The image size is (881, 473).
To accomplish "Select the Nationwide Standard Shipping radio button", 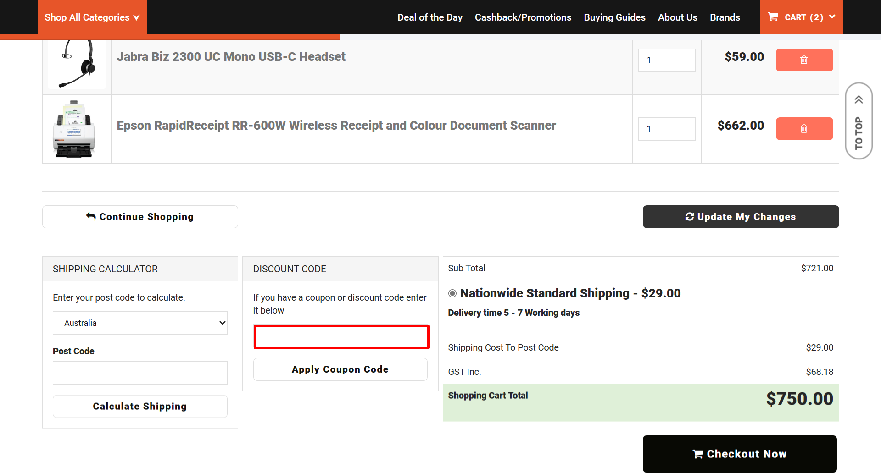I will tap(452, 293).
